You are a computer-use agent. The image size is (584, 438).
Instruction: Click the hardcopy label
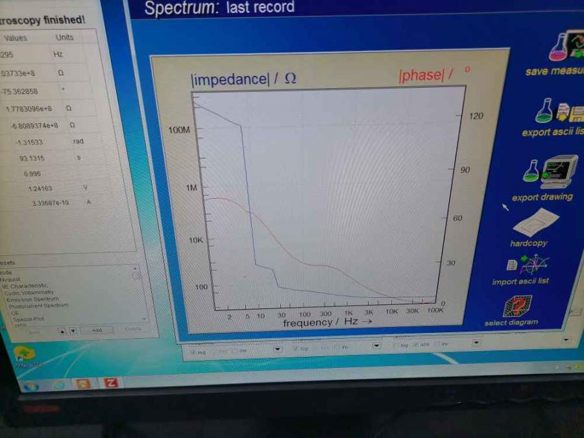[528, 243]
